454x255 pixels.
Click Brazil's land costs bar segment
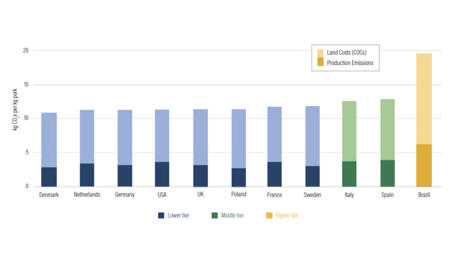(x=424, y=98)
